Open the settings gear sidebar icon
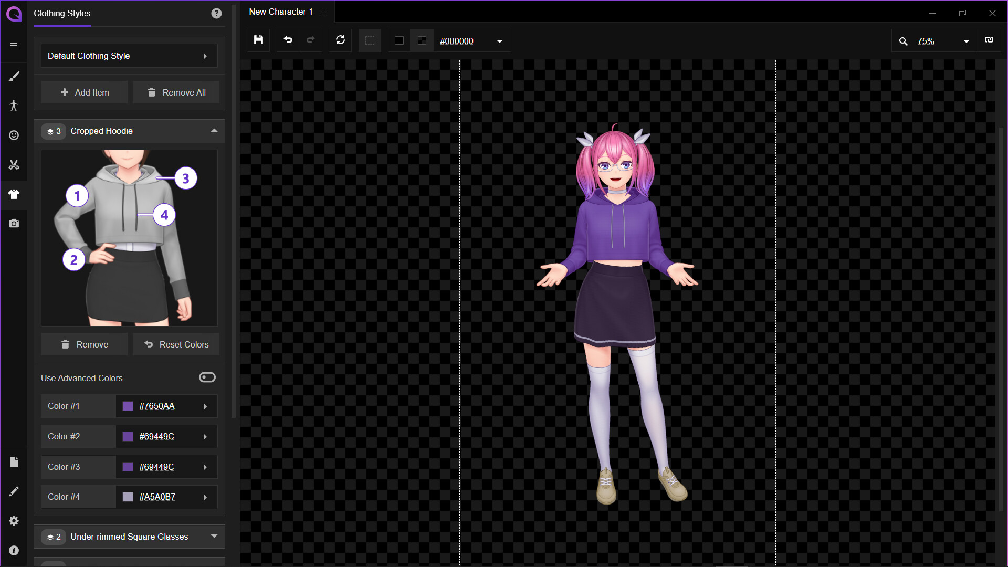The width and height of the screenshot is (1008, 567). tap(14, 521)
